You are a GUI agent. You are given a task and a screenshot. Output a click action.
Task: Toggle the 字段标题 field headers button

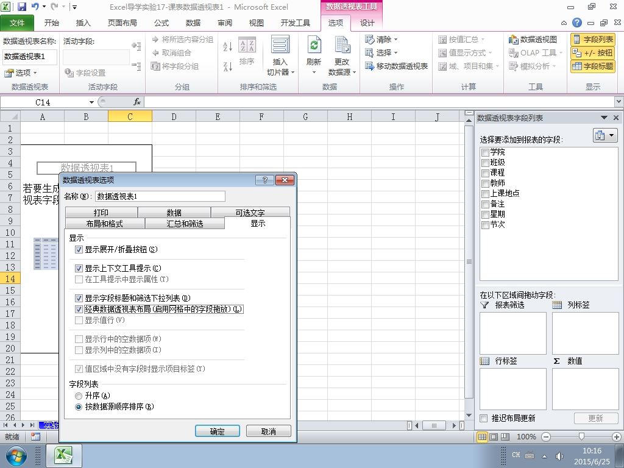tap(593, 66)
